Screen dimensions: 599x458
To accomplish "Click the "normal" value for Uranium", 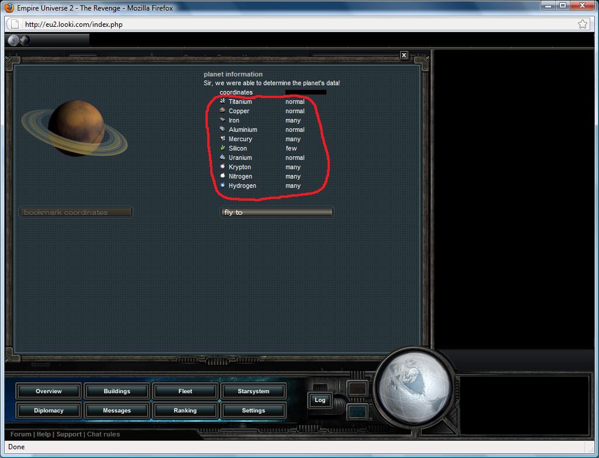I will coord(295,158).
